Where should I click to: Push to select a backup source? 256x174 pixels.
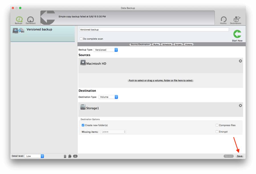click(161, 81)
